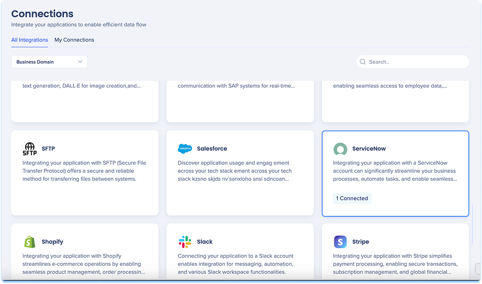
Task: Click the Connections page heading
Action: [42, 14]
